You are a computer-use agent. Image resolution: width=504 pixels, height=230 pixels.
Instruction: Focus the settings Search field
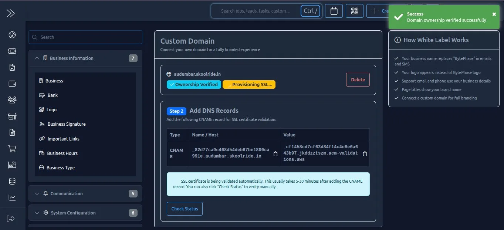pos(85,37)
